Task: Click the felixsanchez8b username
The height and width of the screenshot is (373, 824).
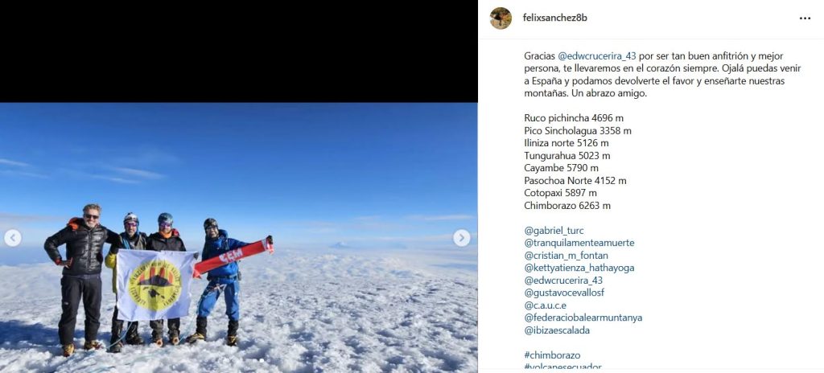Action: 555,18
